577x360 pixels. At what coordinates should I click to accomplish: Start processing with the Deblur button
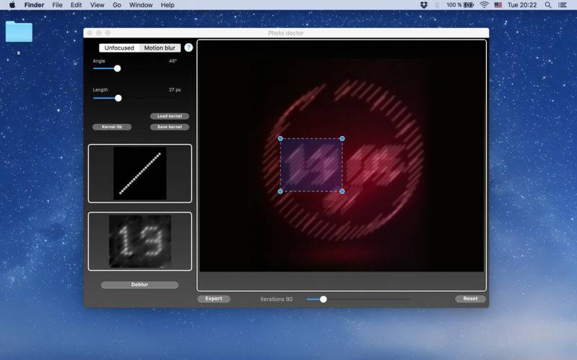coord(139,284)
